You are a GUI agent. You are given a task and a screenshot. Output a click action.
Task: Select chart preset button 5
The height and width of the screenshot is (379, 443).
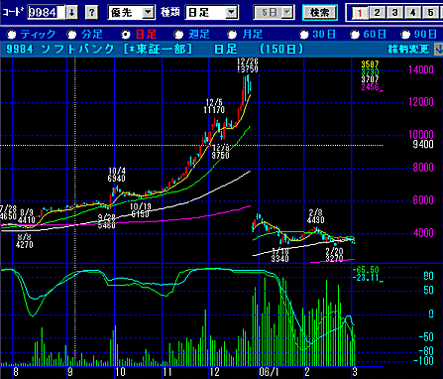(430, 13)
